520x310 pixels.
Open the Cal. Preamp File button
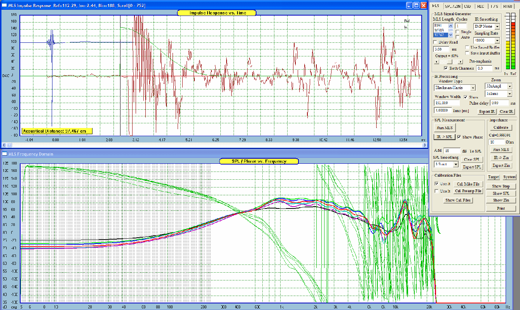pos(468,191)
